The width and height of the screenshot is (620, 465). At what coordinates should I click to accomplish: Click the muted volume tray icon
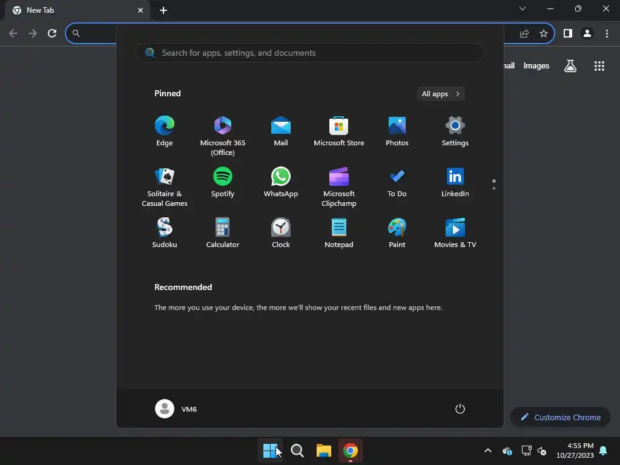[542, 450]
